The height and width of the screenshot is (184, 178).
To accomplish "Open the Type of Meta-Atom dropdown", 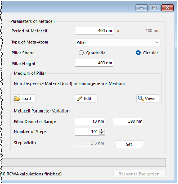I will click(118, 42).
